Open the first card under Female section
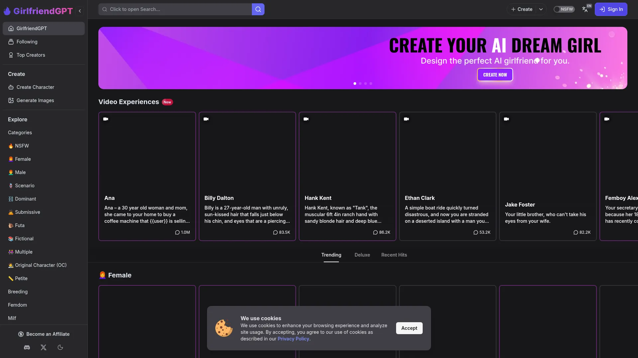This screenshot has height=358, width=638. [147, 322]
